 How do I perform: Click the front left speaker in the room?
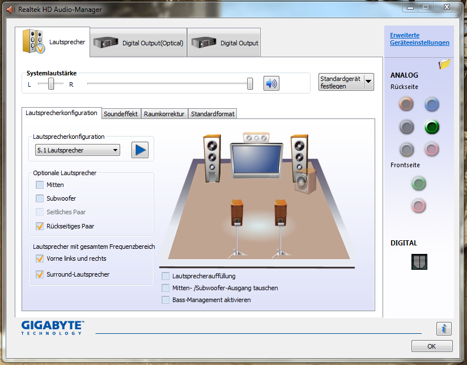point(212,159)
